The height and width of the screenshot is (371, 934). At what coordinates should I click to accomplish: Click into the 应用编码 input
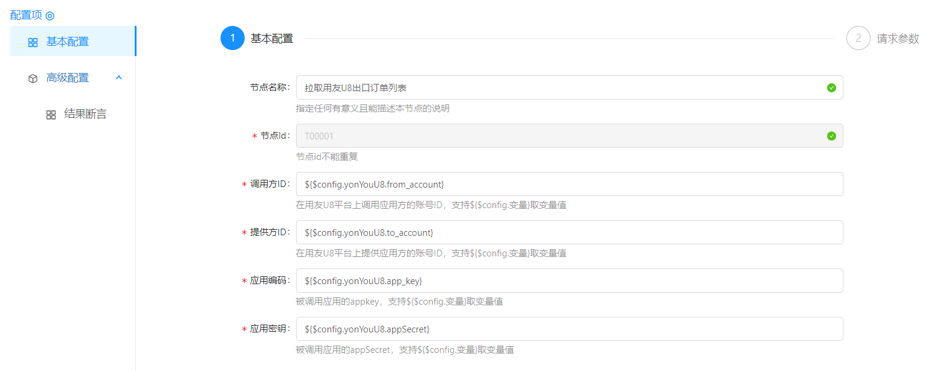click(x=568, y=281)
